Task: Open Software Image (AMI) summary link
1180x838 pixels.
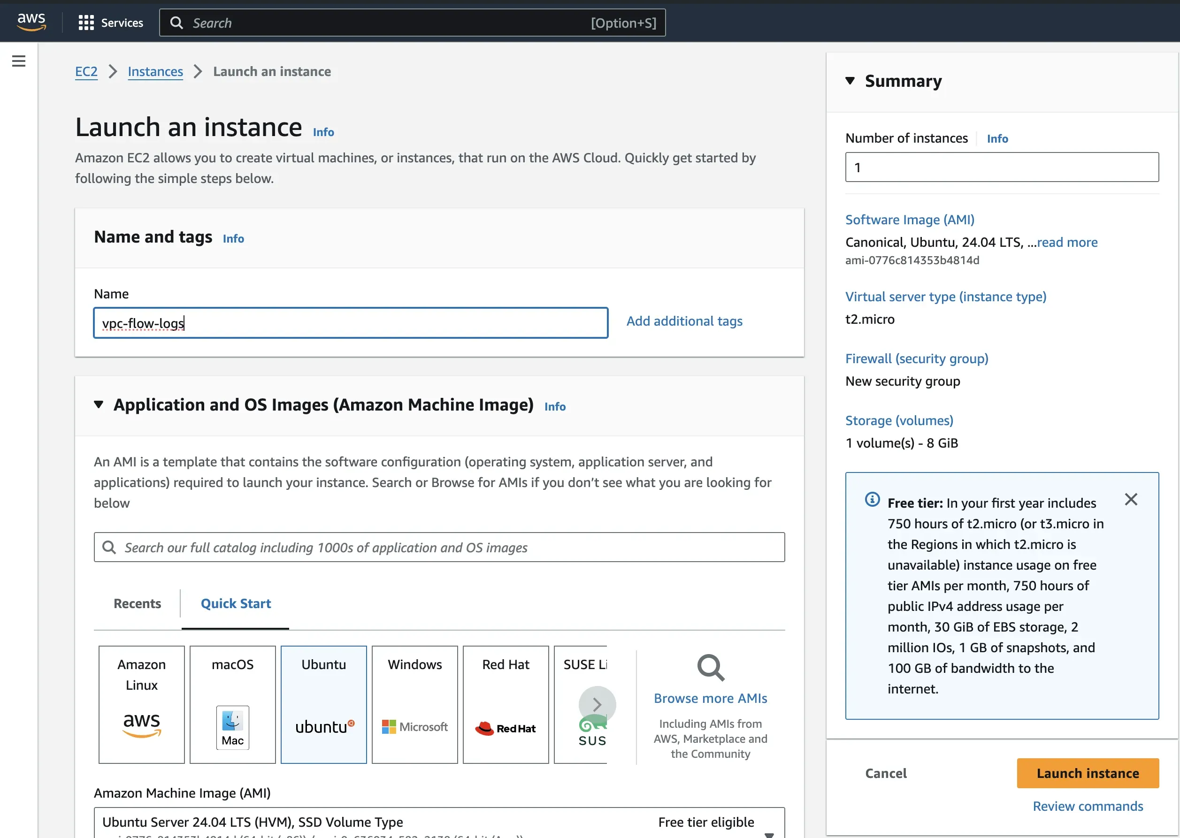Action: click(x=910, y=220)
